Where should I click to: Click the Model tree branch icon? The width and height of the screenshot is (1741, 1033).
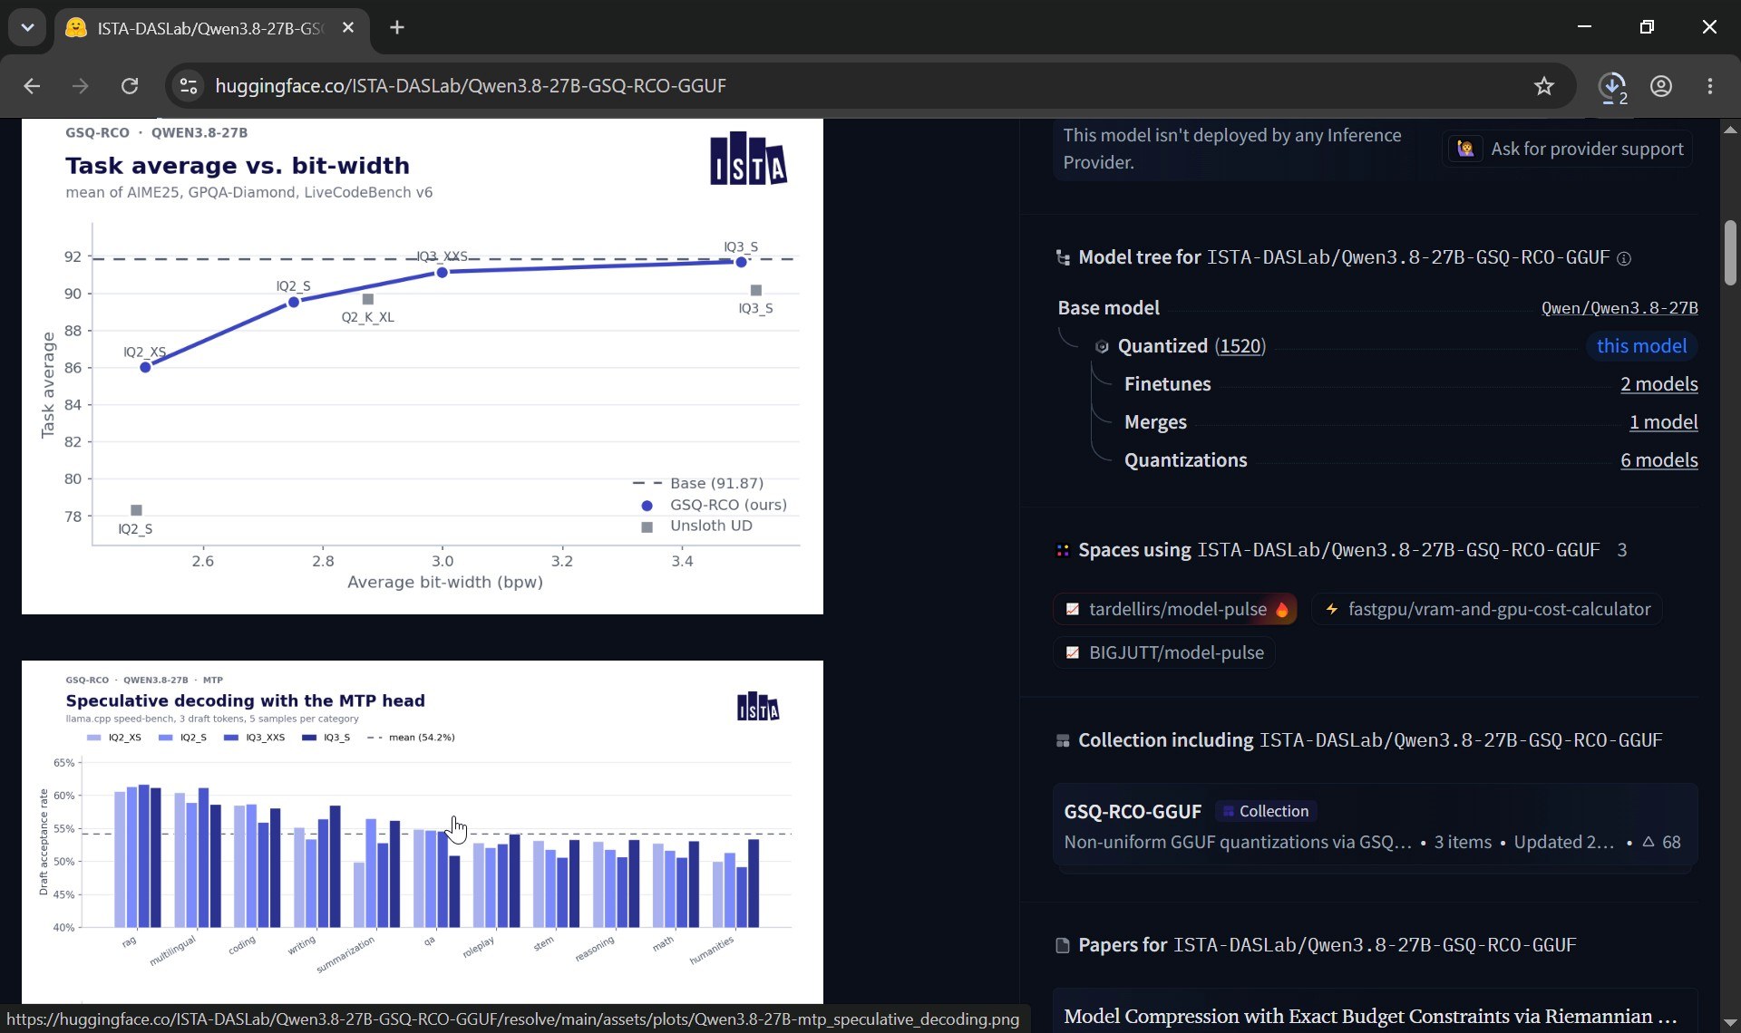pyautogui.click(x=1063, y=258)
